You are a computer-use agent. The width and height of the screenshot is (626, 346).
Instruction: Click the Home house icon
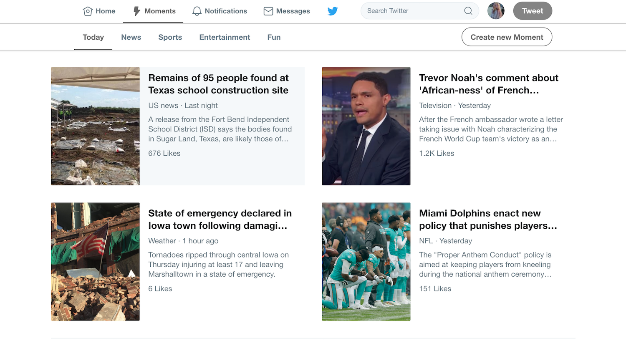pos(88,11)
